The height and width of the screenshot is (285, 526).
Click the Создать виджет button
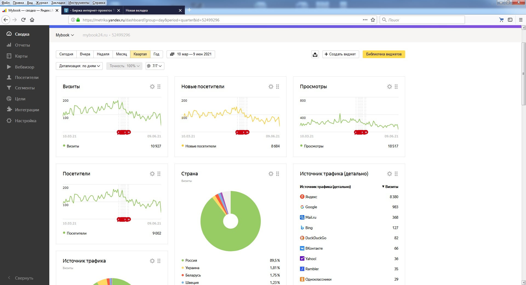pos(341,54)
